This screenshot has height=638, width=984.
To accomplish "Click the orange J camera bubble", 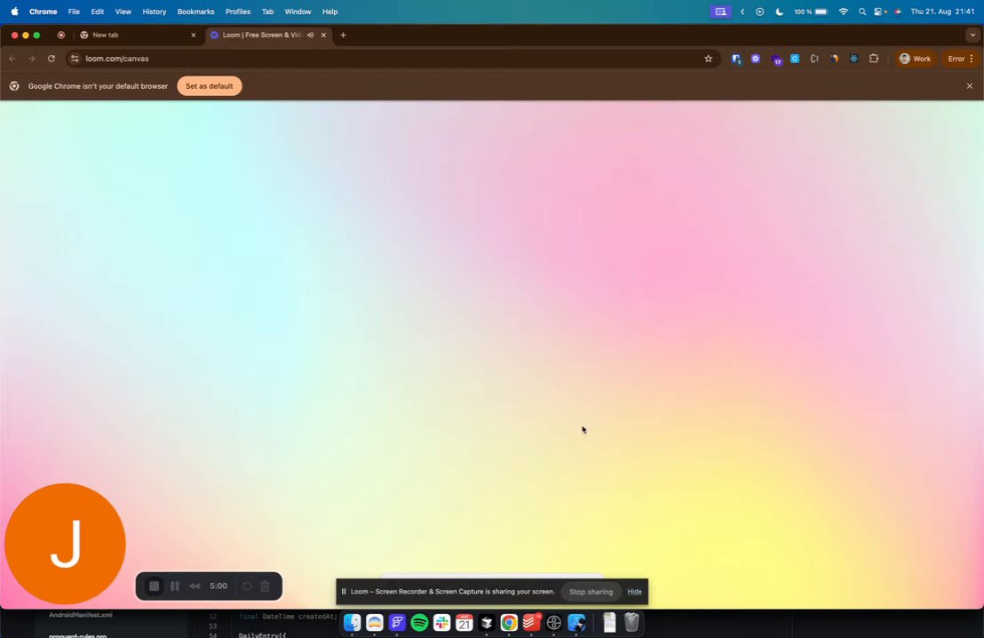I will click(65, 544).
